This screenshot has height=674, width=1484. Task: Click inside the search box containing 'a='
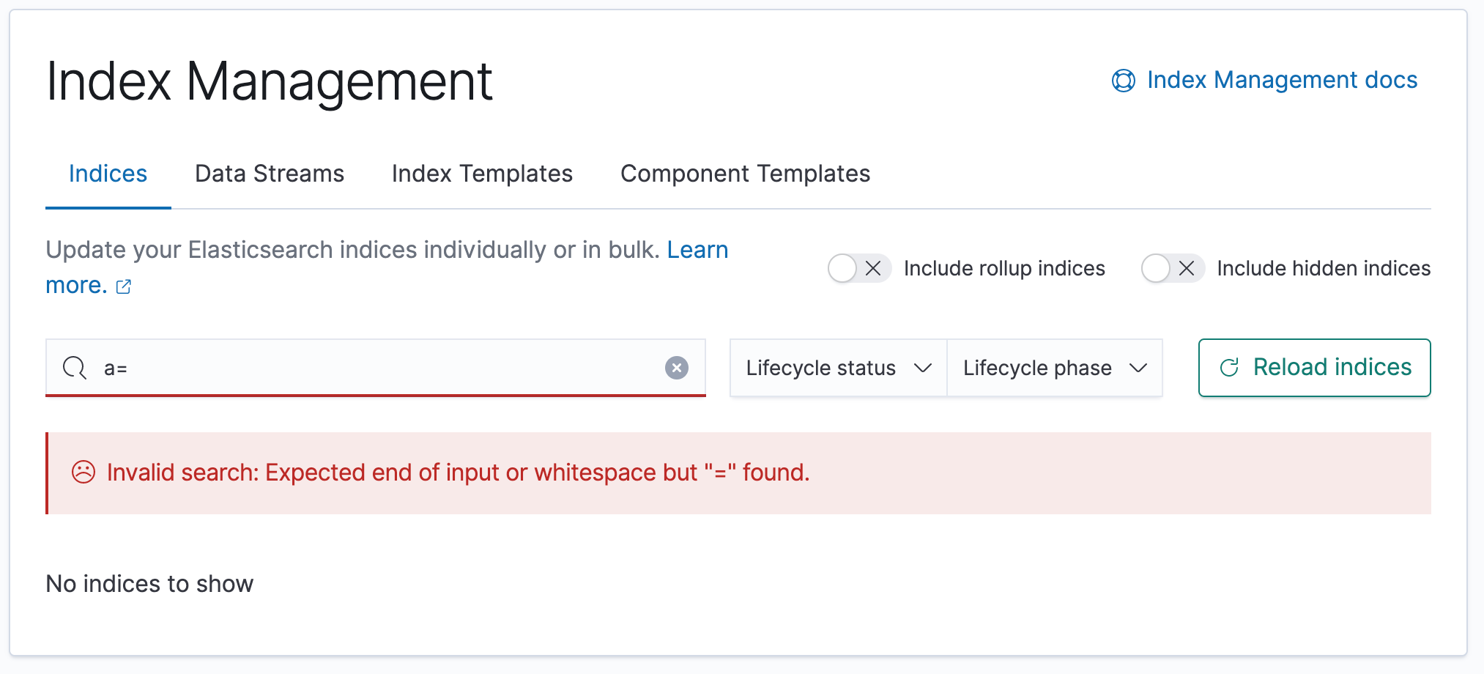click(x=376, y=368)
